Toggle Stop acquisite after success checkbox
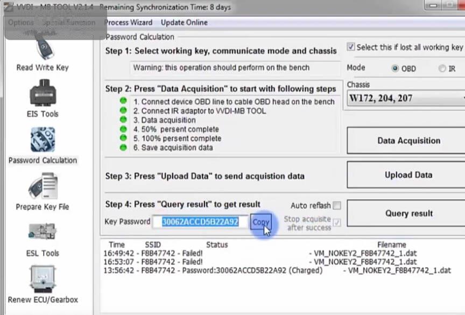This screenshot has height=315, width=465. point(337,222)
